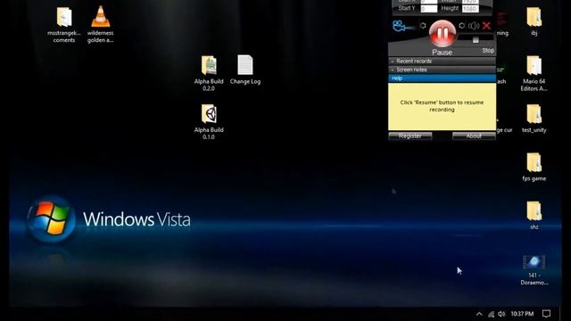571x321 pixels.
Task: Open the Register dialog
Action: click(410, 136)
